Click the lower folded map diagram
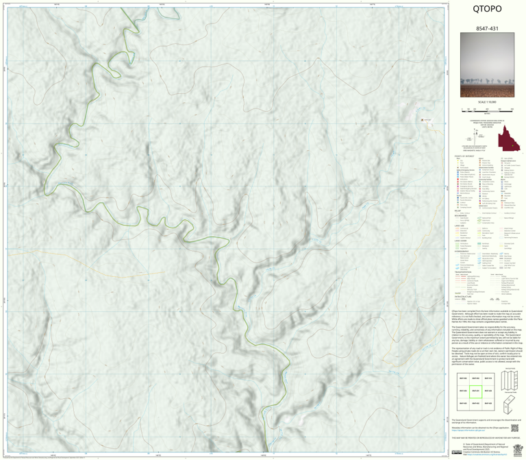 pos(510,404)
